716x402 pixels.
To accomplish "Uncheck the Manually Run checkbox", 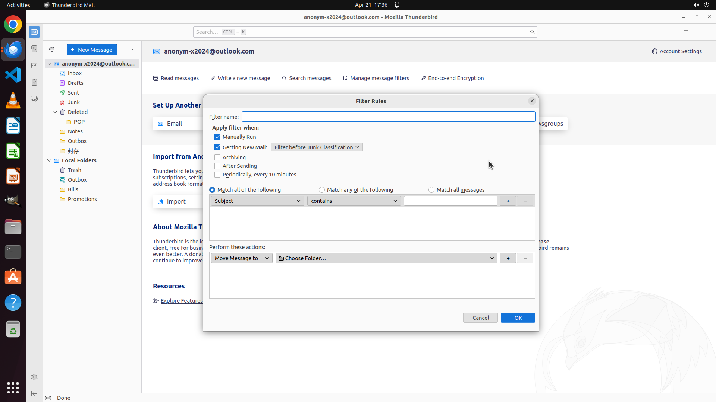I will pos(217,137).
